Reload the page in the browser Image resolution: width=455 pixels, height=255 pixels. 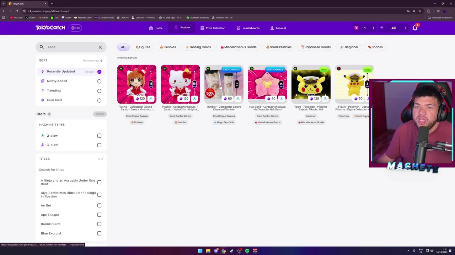click(16, 11)
